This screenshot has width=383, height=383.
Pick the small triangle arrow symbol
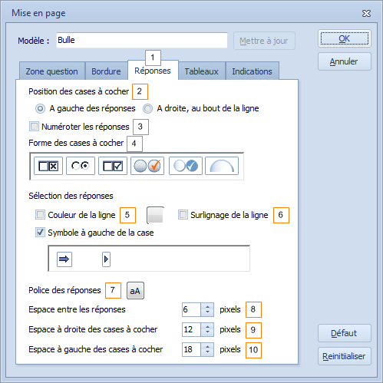pos(106,259)
